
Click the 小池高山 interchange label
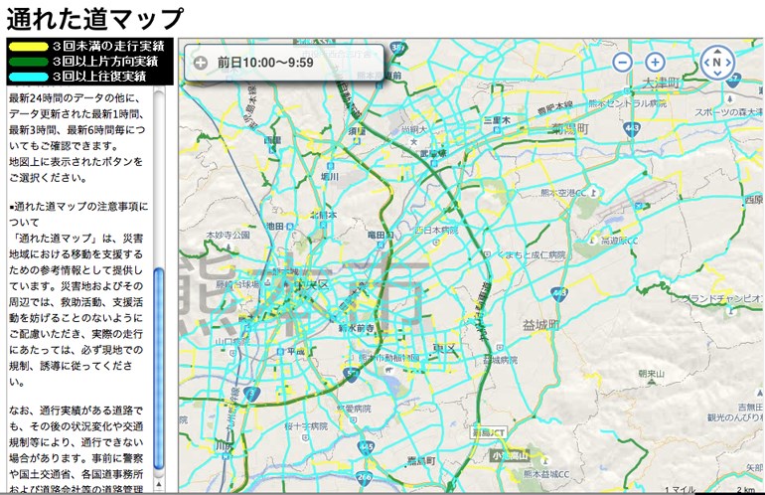(508, 455)
